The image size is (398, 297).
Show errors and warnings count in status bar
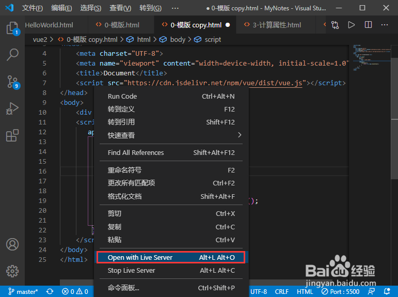click(75, 291)
